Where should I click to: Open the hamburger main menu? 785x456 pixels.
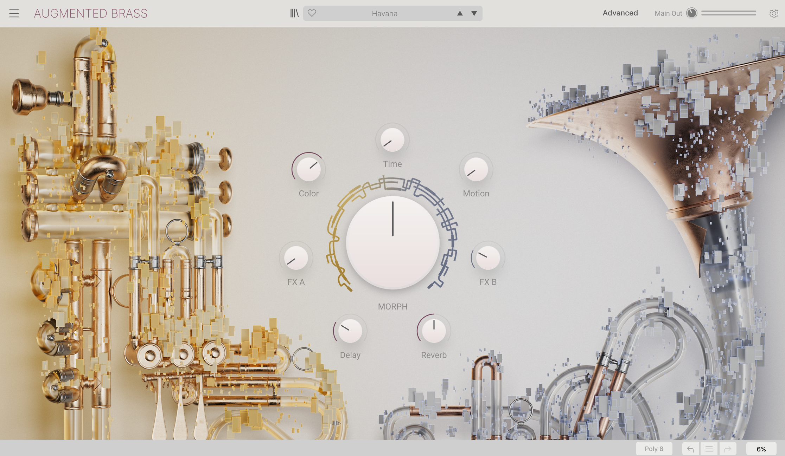click(x=14, y=13)
